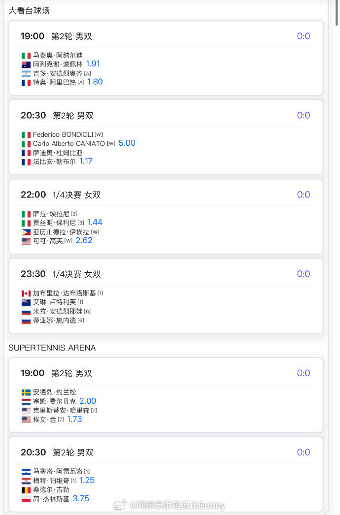The height and width of the screenshot is (515, 340).
Task: Open 0:0 score of 23:30 女双 match
Action: click(x=304, y=274)
